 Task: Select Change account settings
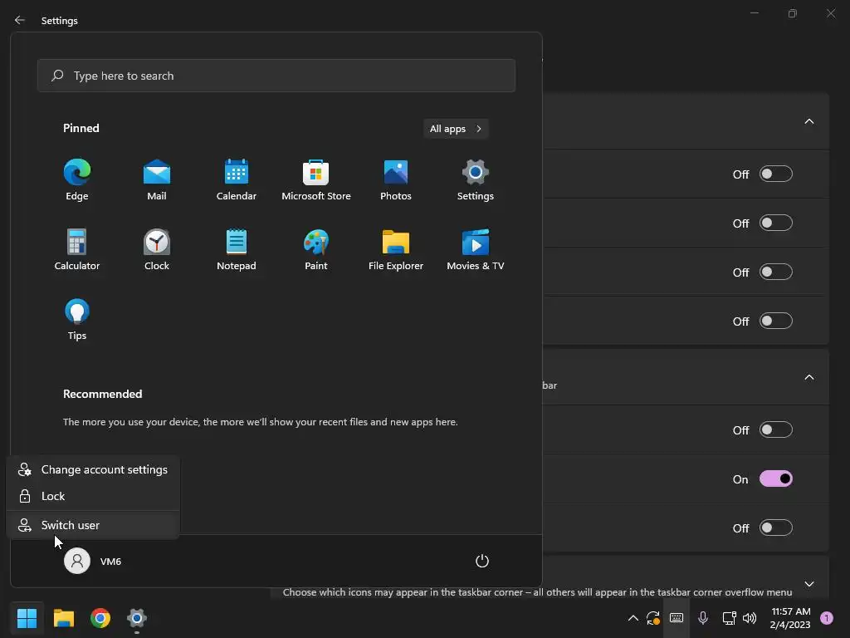pos(93,470)
